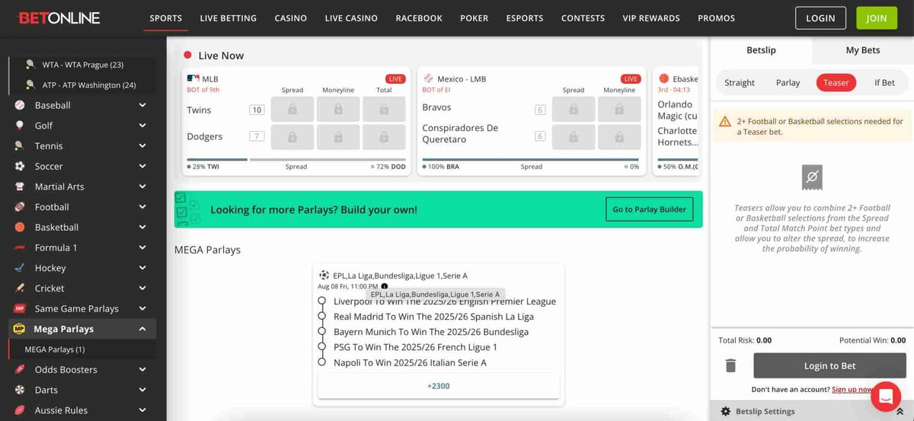Click the Martial Arts icon in sidebar
914x421 pixels.
click(20, 187)
